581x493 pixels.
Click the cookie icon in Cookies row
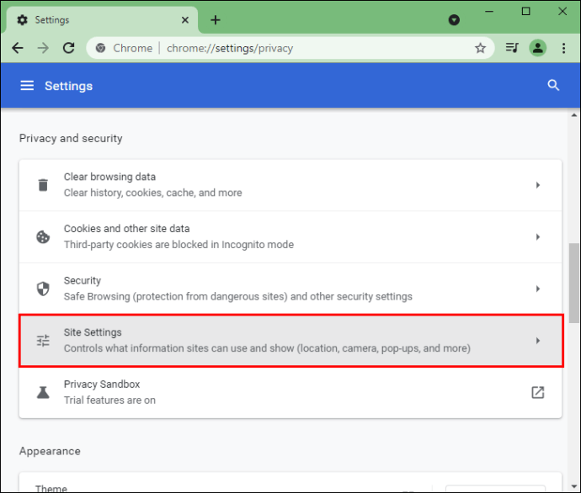tap(43, 237)
